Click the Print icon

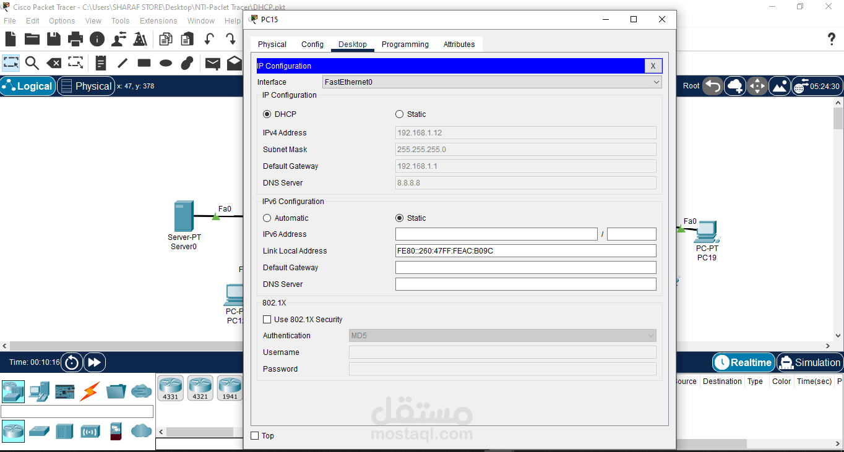[75, 40]
